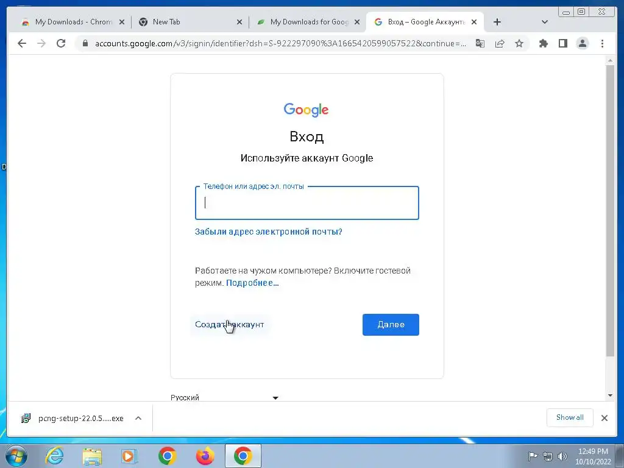Close the New Tab tab
This screenshot has height=468, width=624.
click(239, 22)
